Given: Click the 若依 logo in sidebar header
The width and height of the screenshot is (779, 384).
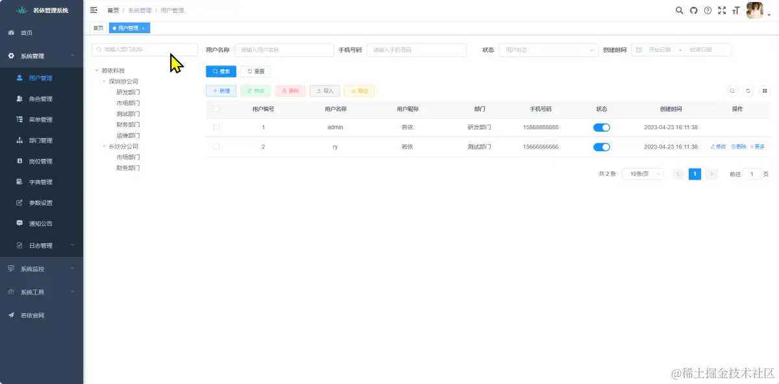Looking at the screenshot, I should tap(23, 10).
